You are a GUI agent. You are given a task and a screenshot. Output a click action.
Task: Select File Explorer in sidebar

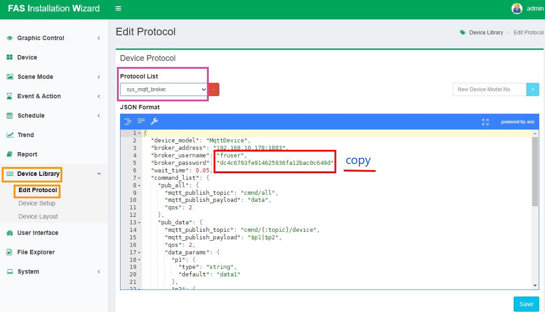pyautogui.click(x=36, y=252)
